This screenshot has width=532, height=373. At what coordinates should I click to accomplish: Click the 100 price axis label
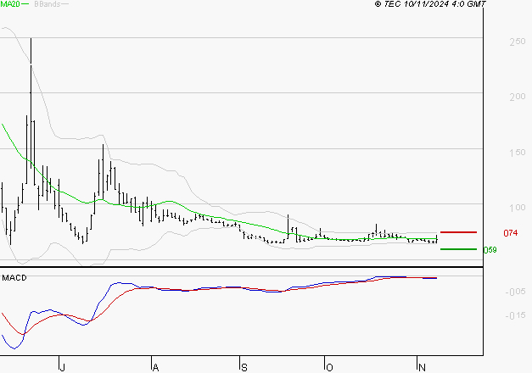click(x=518, y=208)
